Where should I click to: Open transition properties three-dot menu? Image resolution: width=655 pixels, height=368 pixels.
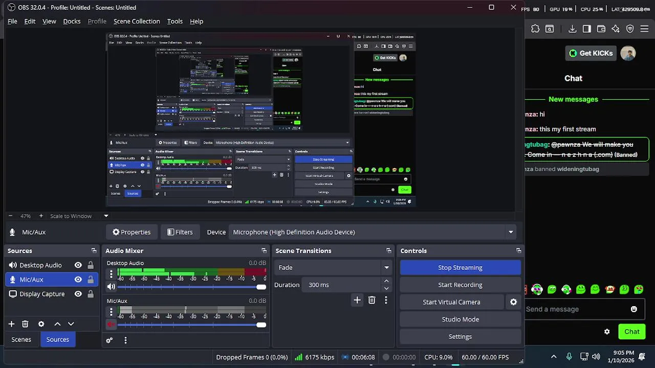click(x=386, y=301)
